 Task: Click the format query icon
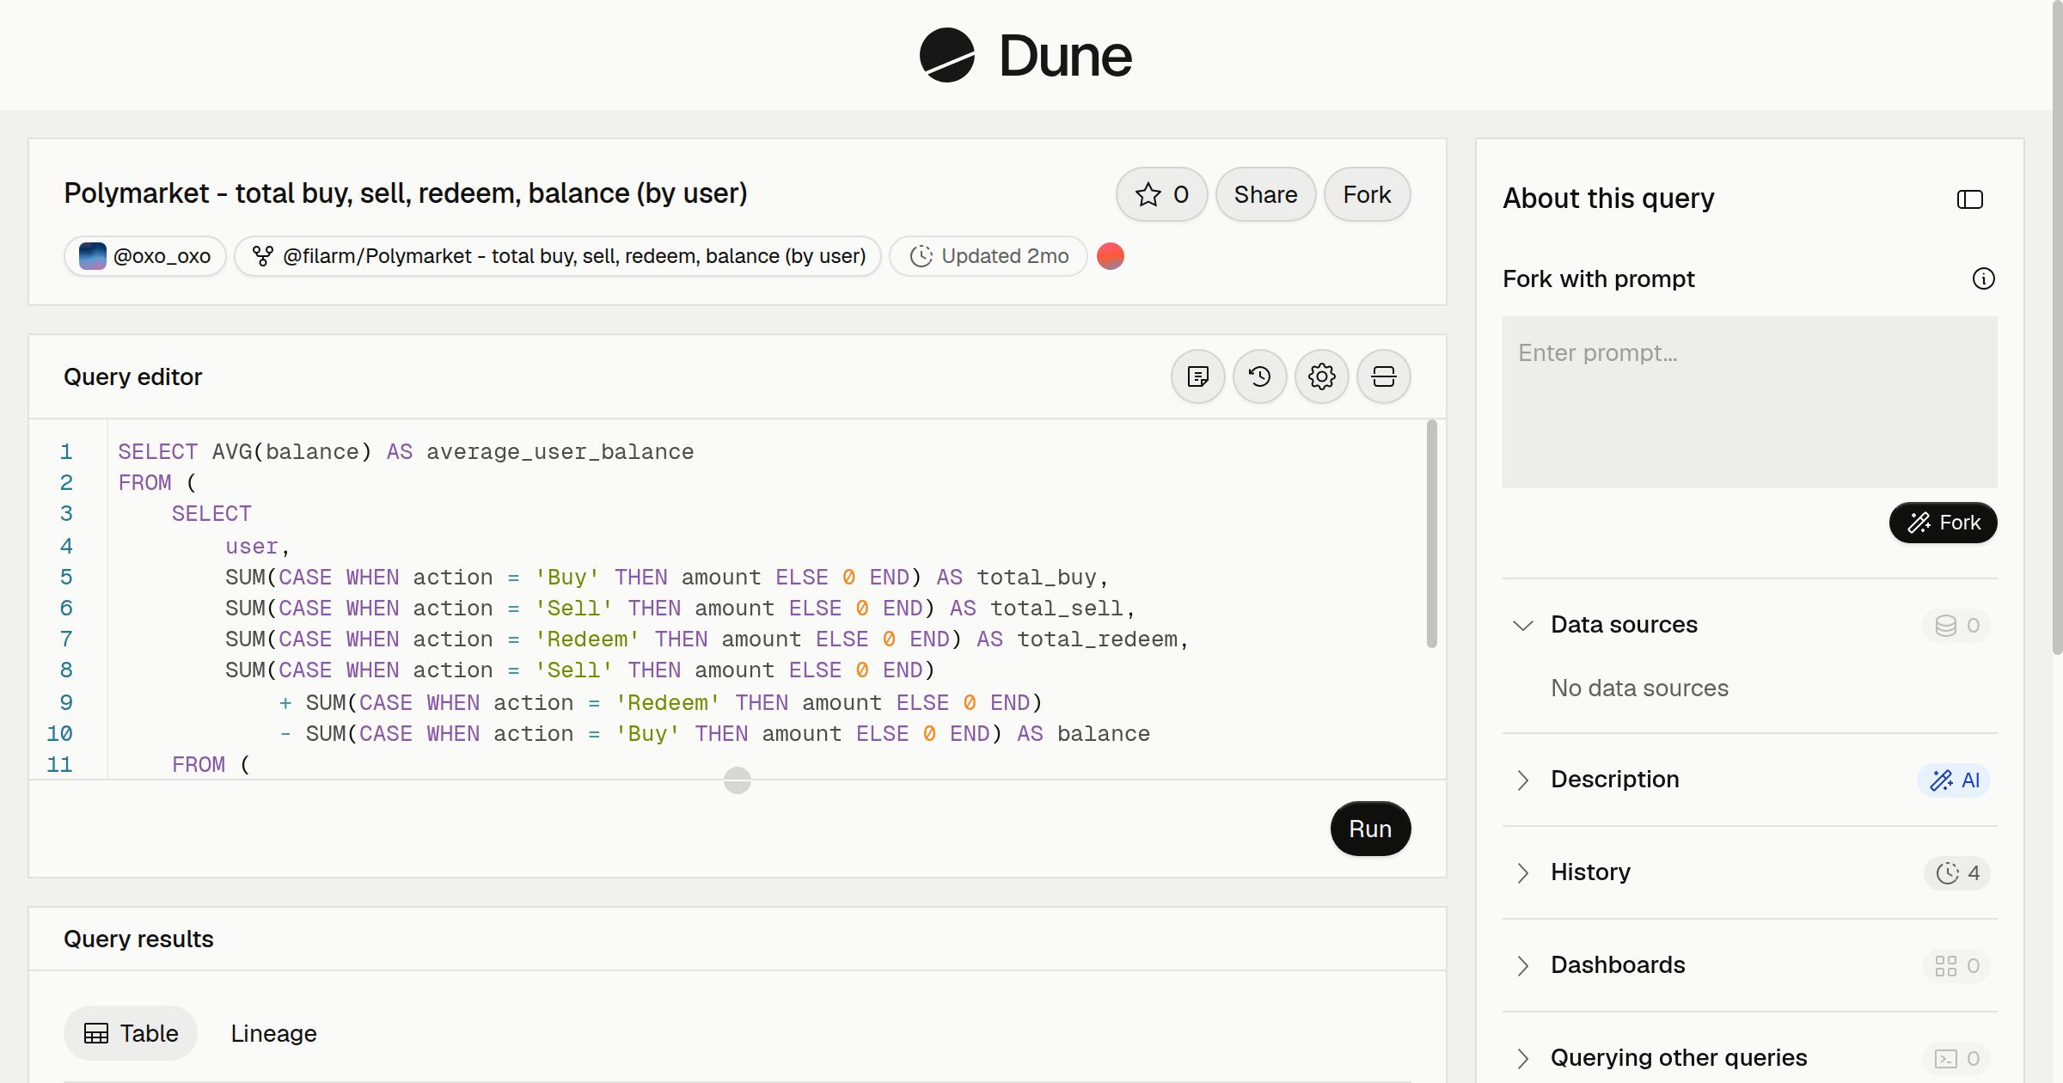[1198, 376]
